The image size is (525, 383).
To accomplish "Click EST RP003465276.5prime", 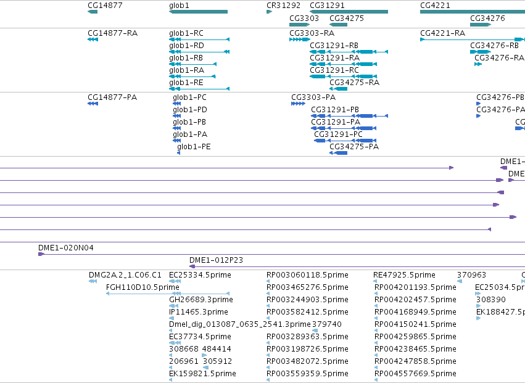I will coord(307,287).
